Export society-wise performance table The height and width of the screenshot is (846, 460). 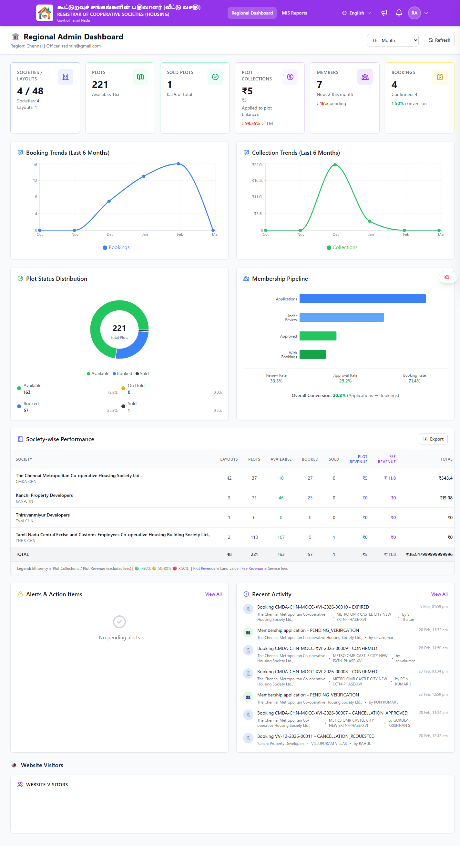tap(433, 439)
